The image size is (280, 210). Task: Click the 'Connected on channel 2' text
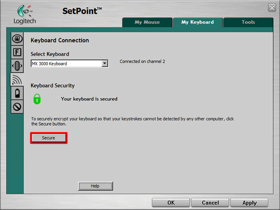pos(142,62)
